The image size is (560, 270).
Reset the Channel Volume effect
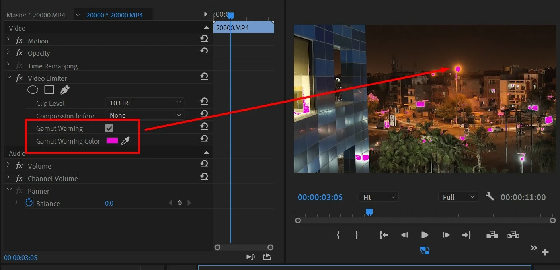[204, 176]
